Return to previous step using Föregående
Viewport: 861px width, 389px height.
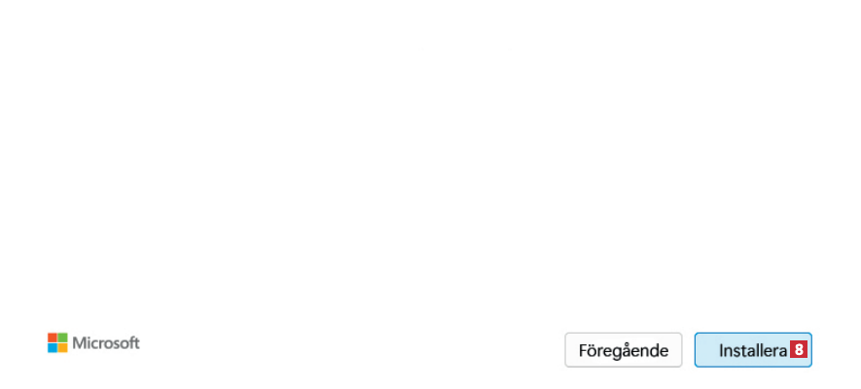point(624,350)
